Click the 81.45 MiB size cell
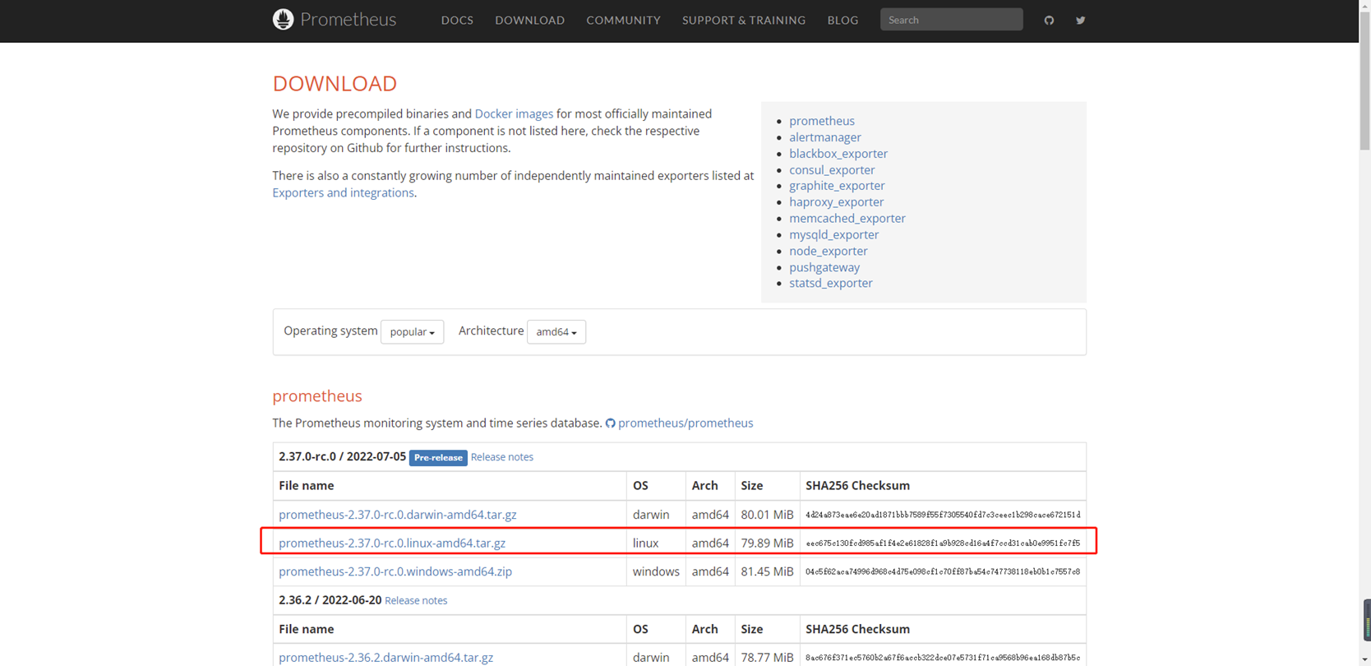This screenshot has height=666, width=1371. [x=768, y=571]
